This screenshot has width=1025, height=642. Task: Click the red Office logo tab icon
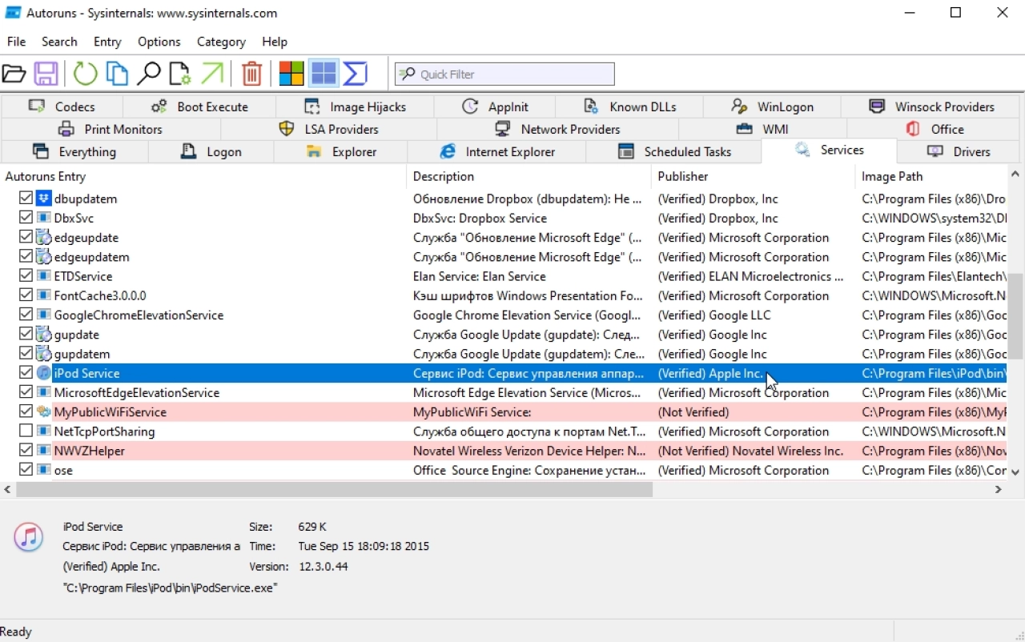(x=912, y=129)
